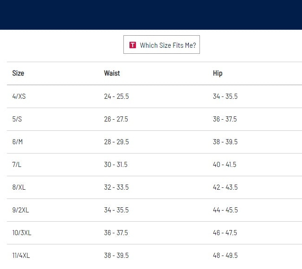Screen dimensions: 302x269
Task: Select the 5/S size row label
Action: pyautogui.click(x=17, y=119)
